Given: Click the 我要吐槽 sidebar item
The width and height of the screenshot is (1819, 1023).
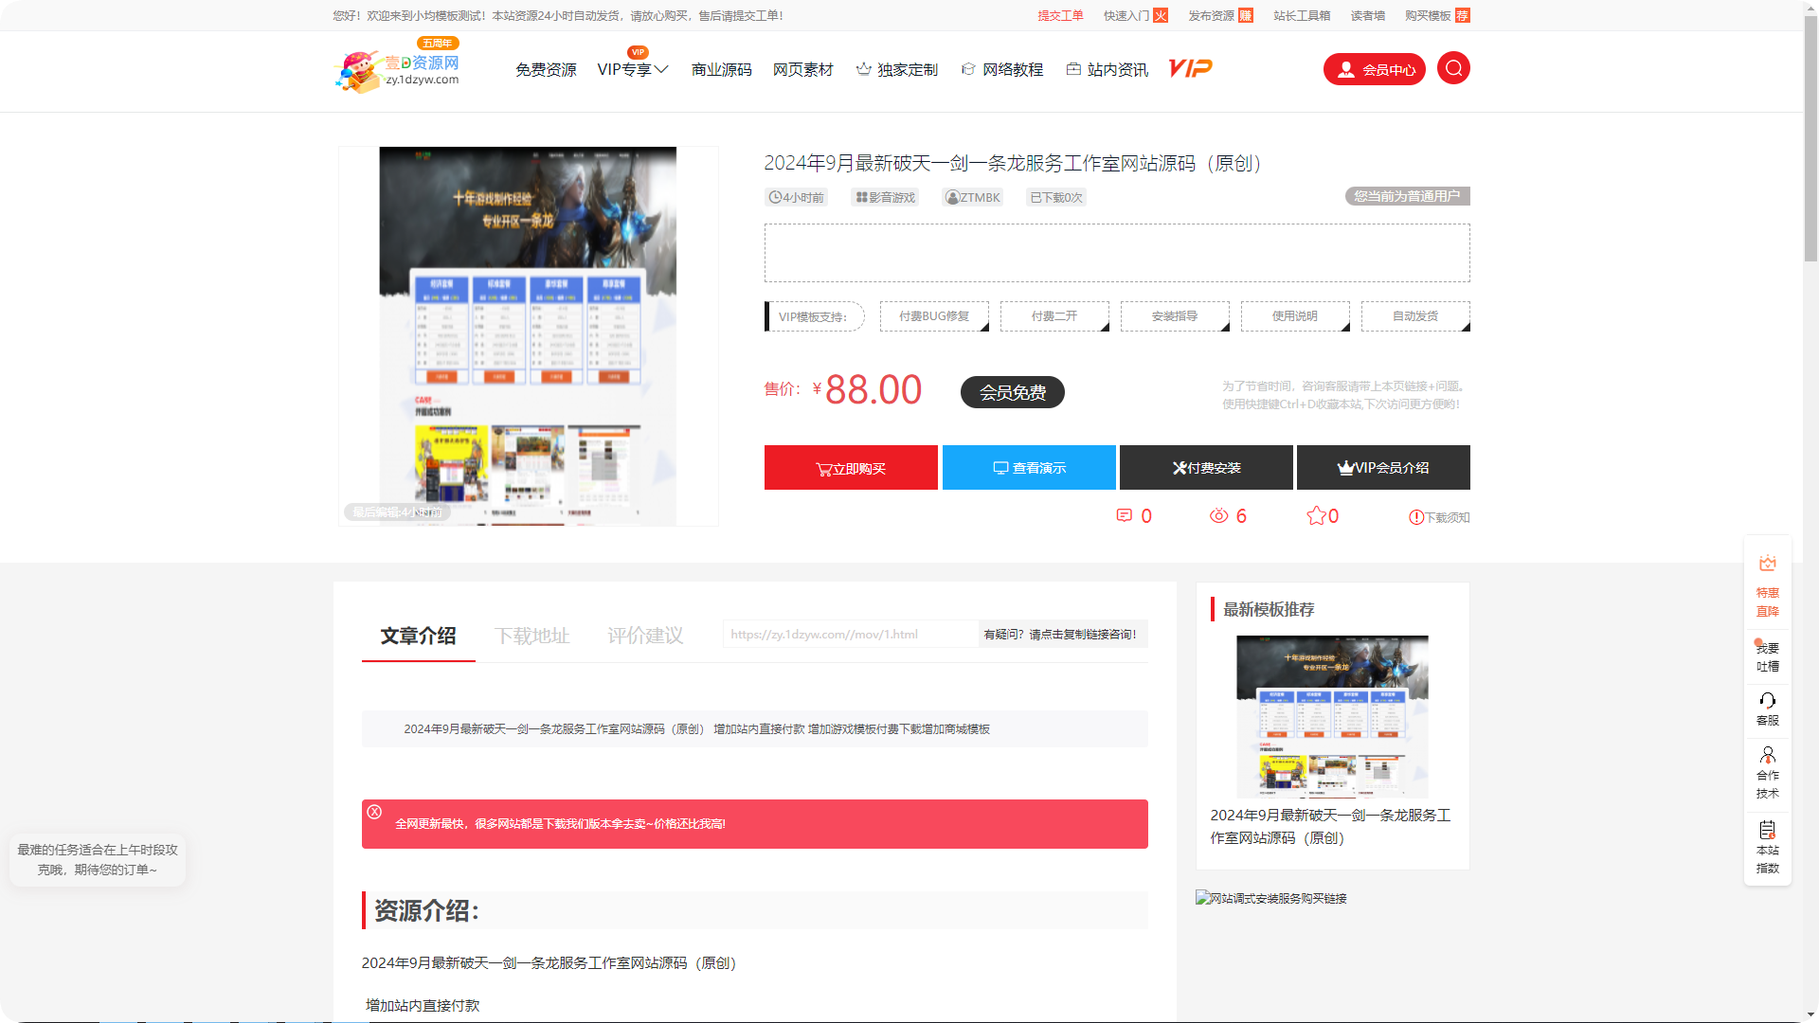Looking at the screenshot, I should point(1768,656).
